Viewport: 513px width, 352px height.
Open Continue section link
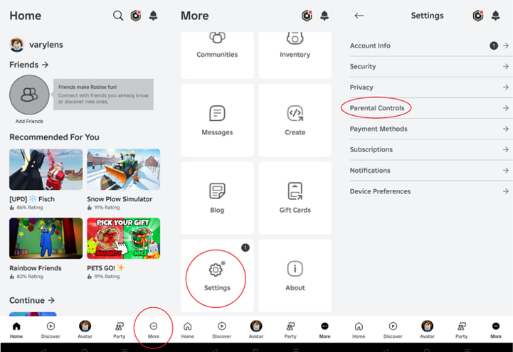tap(32, 300)
